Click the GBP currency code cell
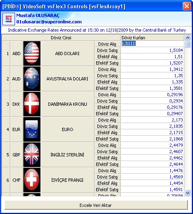The width and height of the screenshot is (193, 214). (x=16, y=155)
